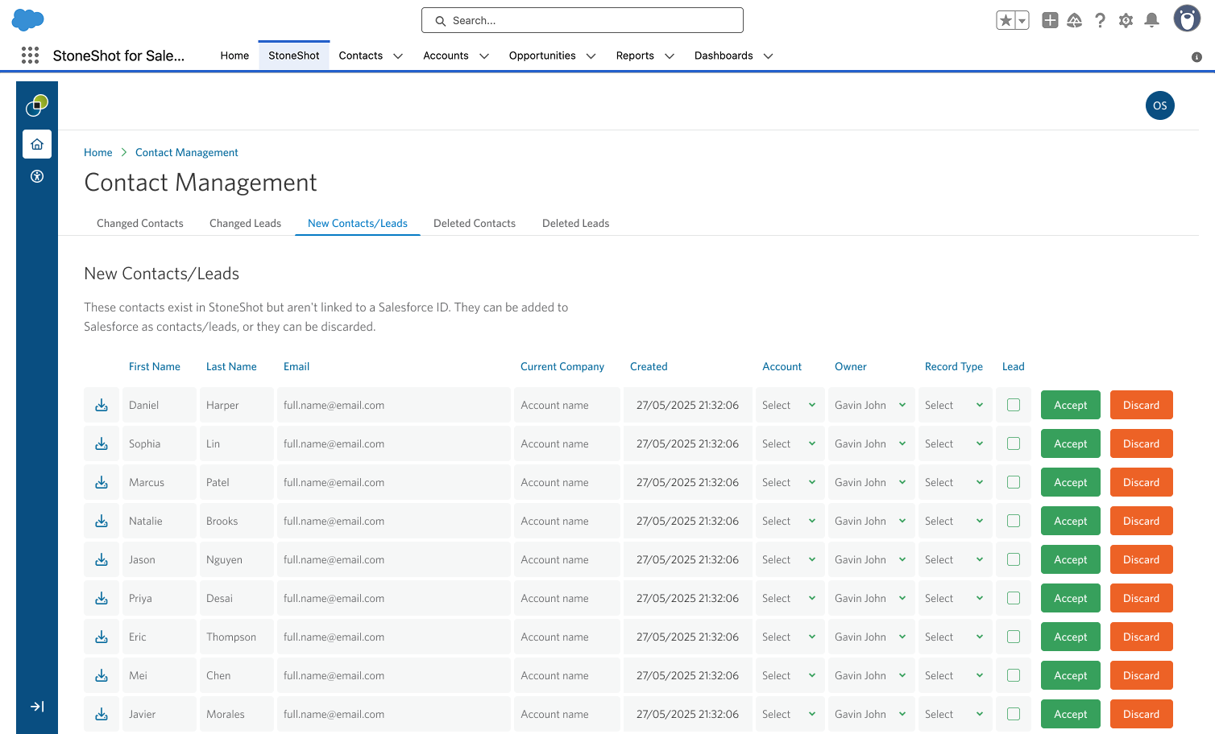Check Lead box for Javier Morales
Viewport: 1215px width, 734px height.
[1014, 714]
